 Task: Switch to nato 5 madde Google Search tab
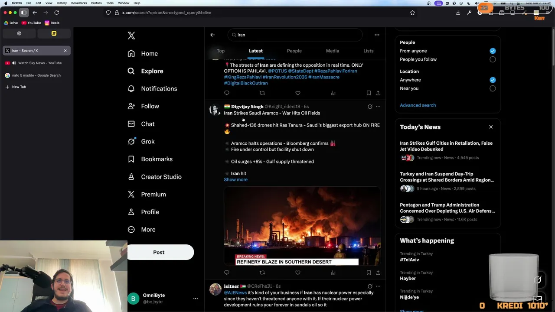coord(36,75)
